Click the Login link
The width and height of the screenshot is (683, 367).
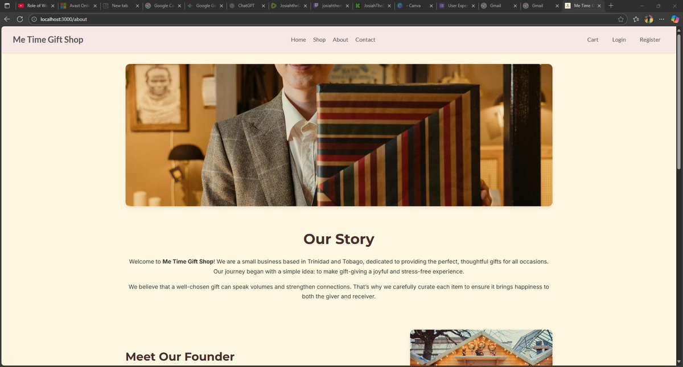619,40
